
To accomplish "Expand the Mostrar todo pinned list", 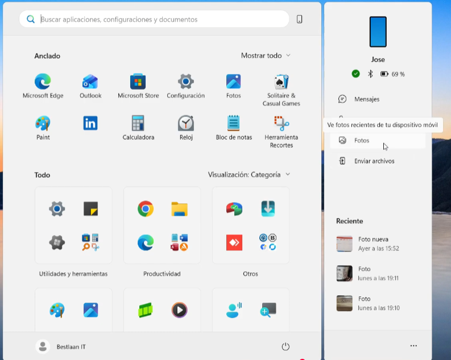I will coord(266,56).
